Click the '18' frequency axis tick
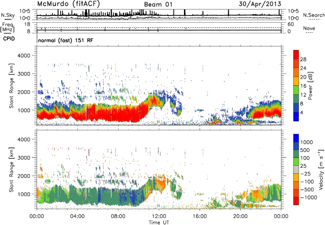The height and width of the screenshot is (225, 325). pyautogui.click(x=27, y=24)
